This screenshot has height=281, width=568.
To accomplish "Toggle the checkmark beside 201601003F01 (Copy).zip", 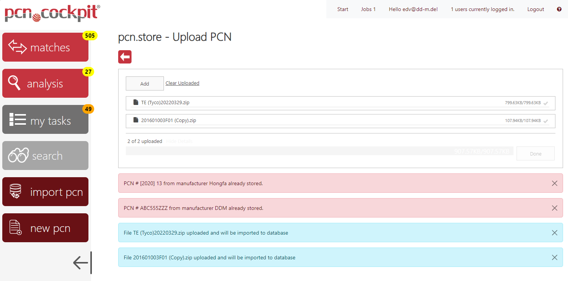I will (x=546, y=121).
